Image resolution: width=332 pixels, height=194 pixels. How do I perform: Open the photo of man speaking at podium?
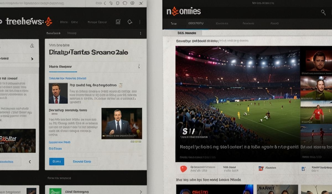[x=122, y=123]
